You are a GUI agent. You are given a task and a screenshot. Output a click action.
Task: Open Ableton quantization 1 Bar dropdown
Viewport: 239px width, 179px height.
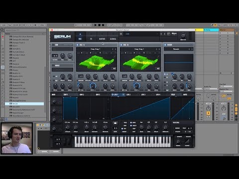point(43,25)
